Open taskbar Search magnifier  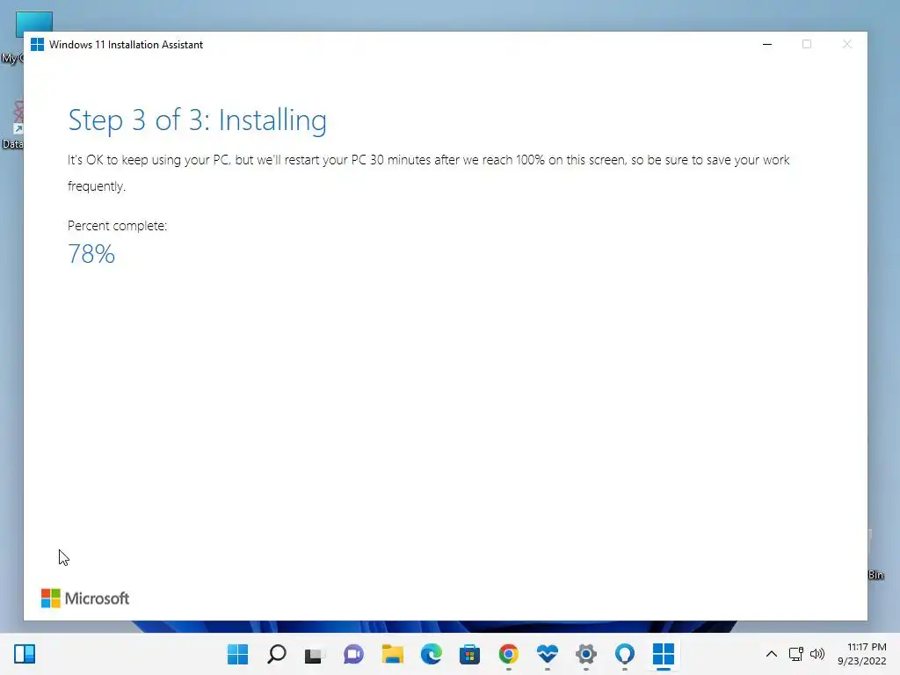click(x=277, y=654)
